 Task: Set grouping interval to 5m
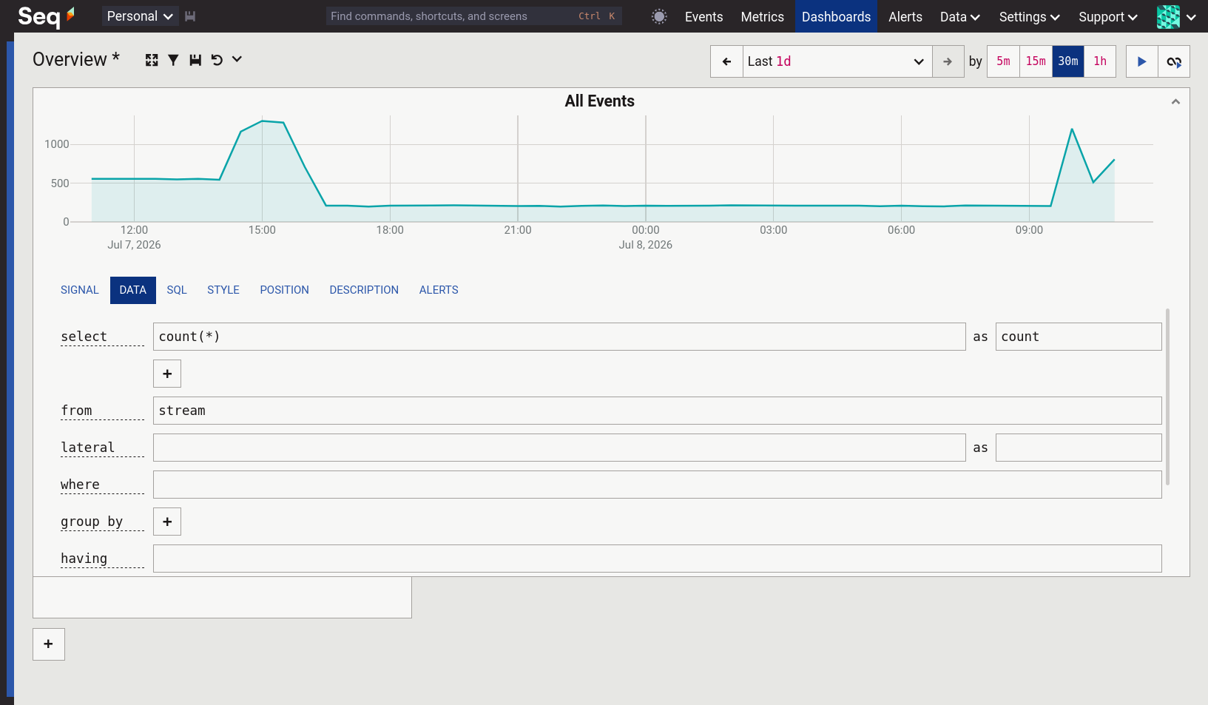(1003, 61)
